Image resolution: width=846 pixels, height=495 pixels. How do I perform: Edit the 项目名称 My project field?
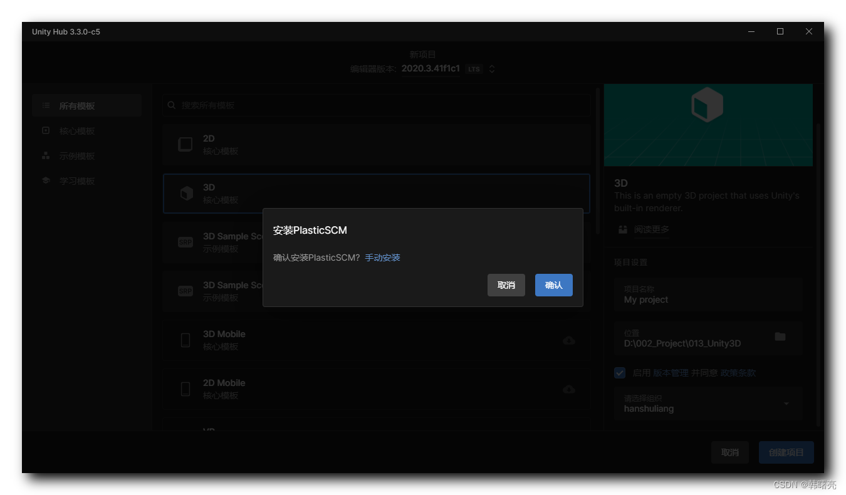point(708,294)
